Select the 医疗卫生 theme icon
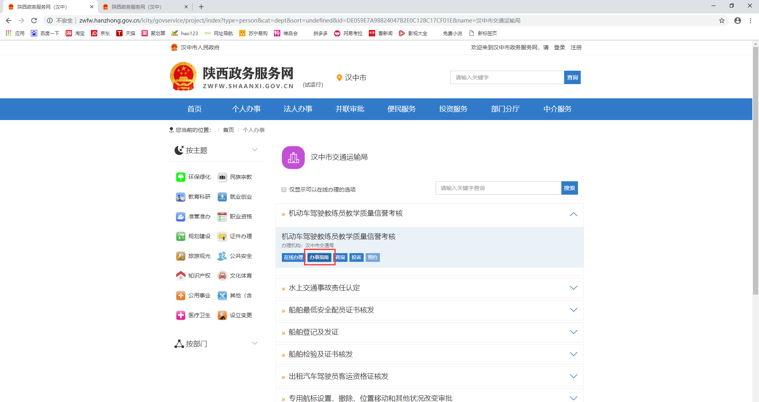Viewport: 759px width, 402px height. [181, 315]
